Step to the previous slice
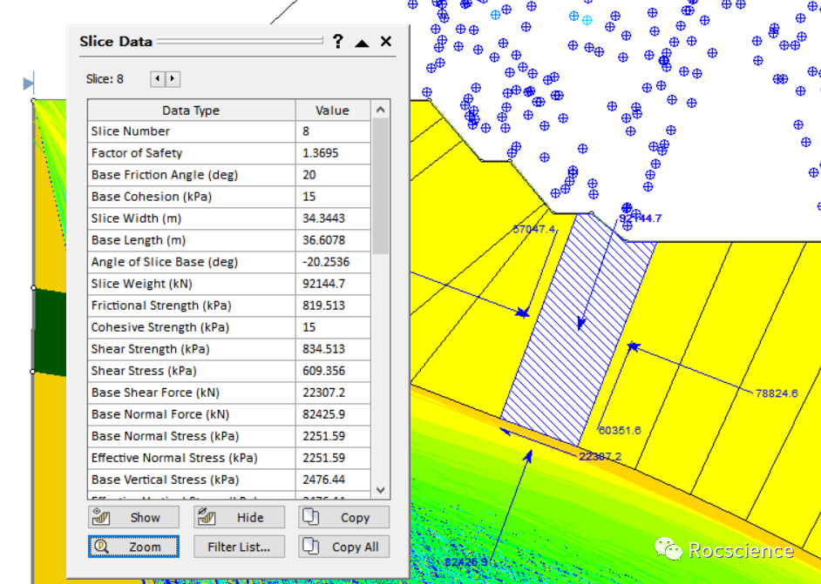821x584 pixels. [158, 79]
